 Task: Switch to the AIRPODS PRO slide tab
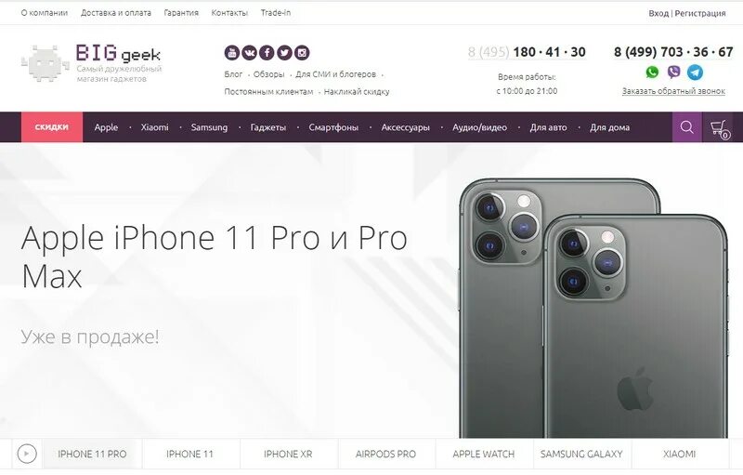(x=385, y=454)
